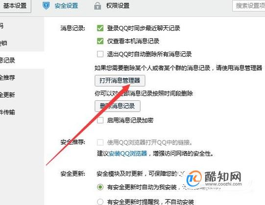Check 使用QQ浏览器打开QQ中的链接 checkbox
Viewport: 265px width, 205px height.
100,142
